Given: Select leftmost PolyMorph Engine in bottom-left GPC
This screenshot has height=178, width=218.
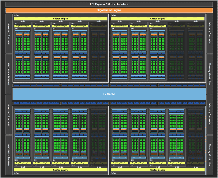Looking at the screenshot, I should (x=23, y=163).
